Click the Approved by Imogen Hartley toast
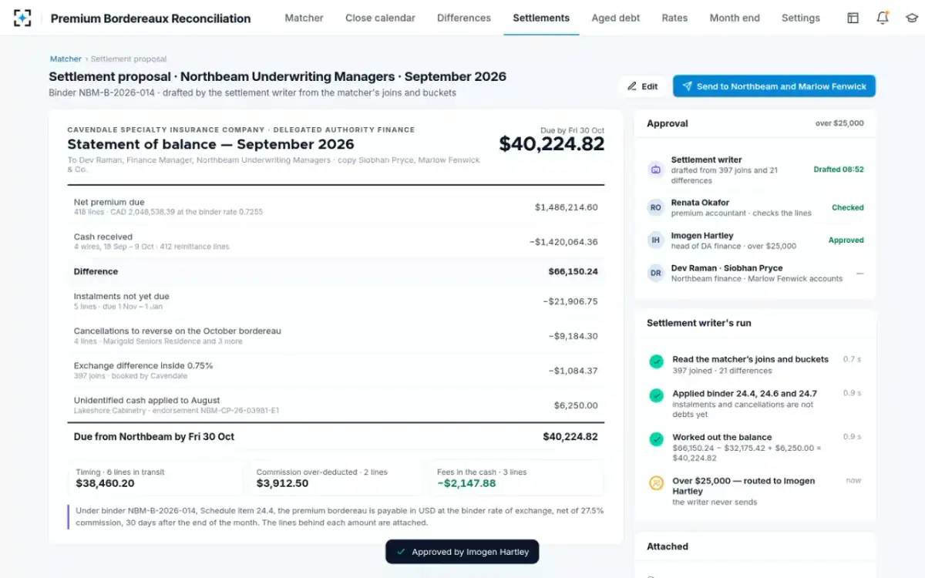The width and height of the screenshot is (925, 578). pyautogui.click(x=462, y=552)
